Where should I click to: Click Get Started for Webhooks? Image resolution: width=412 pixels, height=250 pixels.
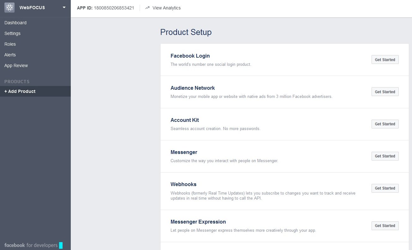click(385, 188)
